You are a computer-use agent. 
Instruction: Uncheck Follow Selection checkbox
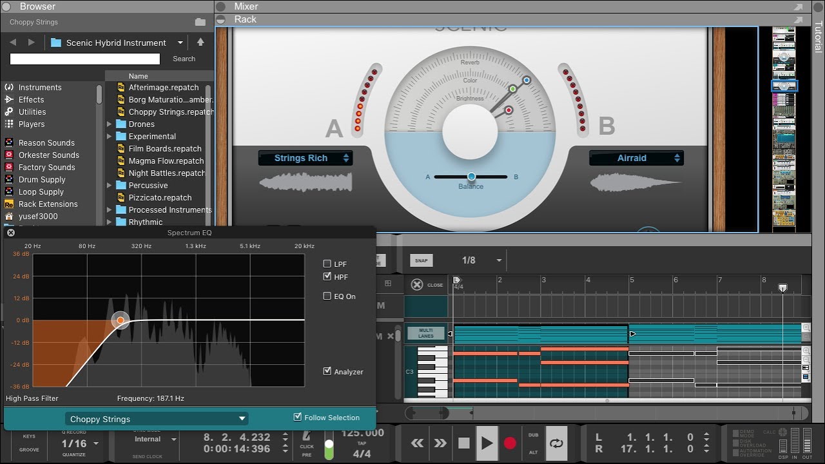point(297,417)
